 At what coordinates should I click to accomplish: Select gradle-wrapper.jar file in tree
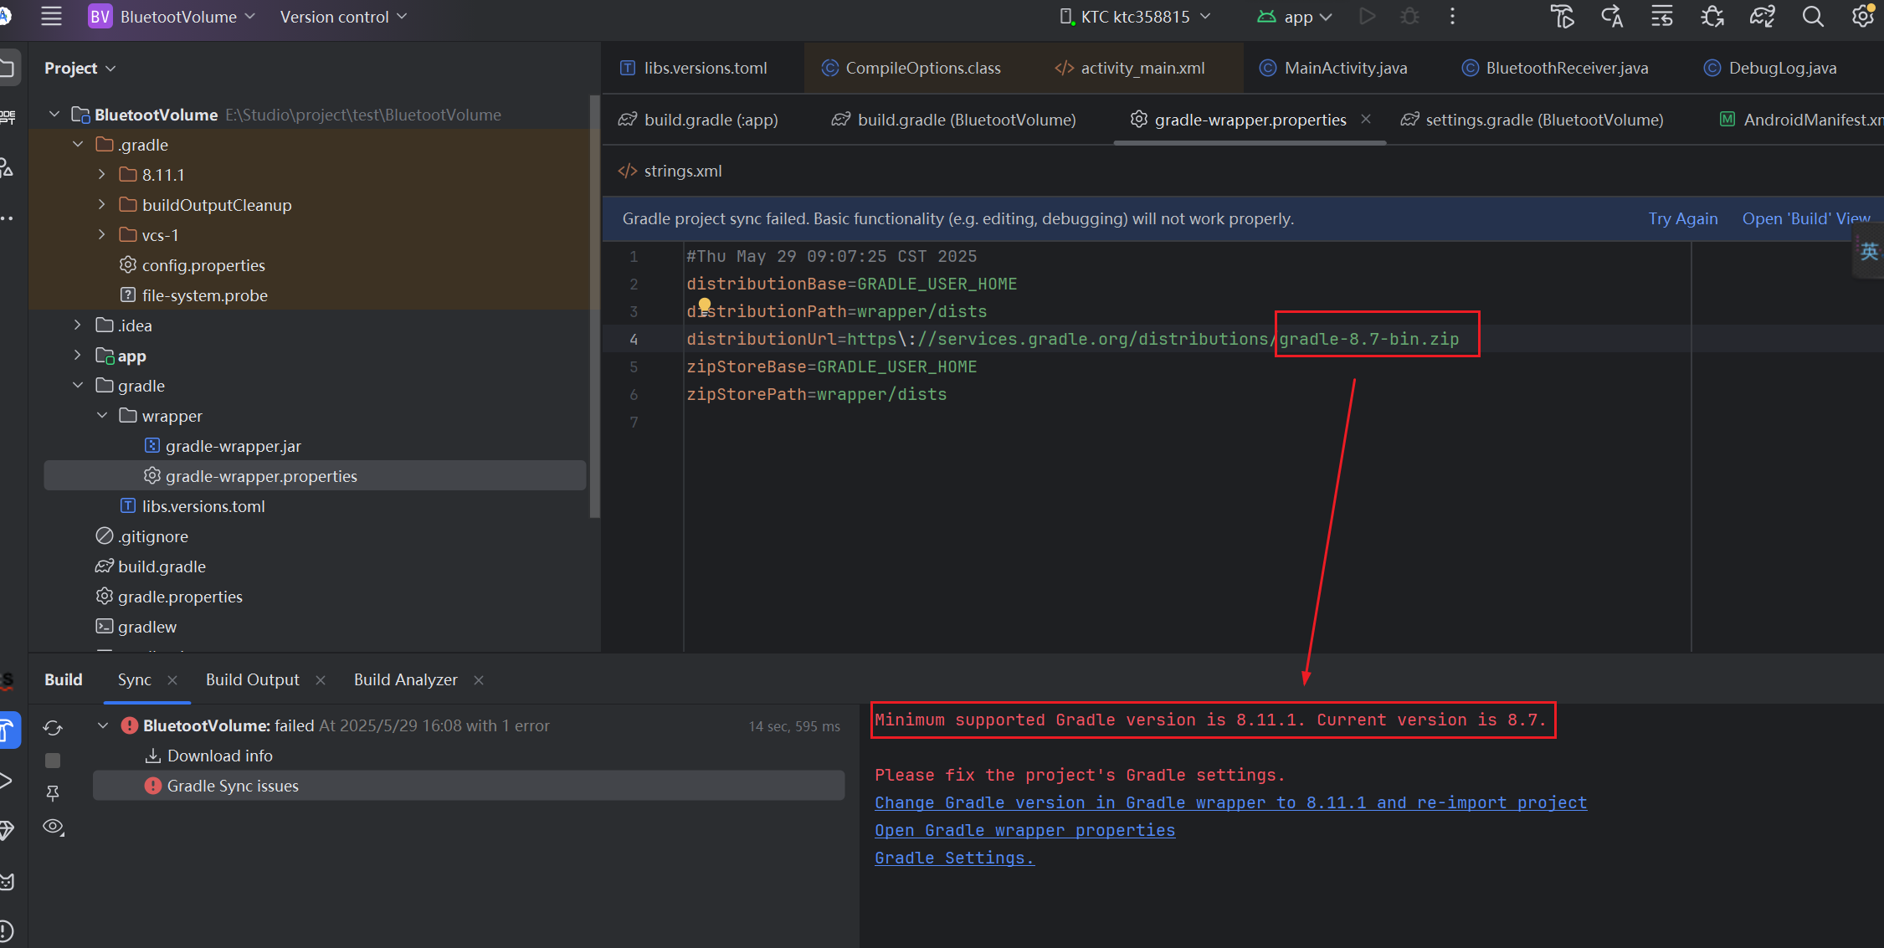tap(233, 446)
